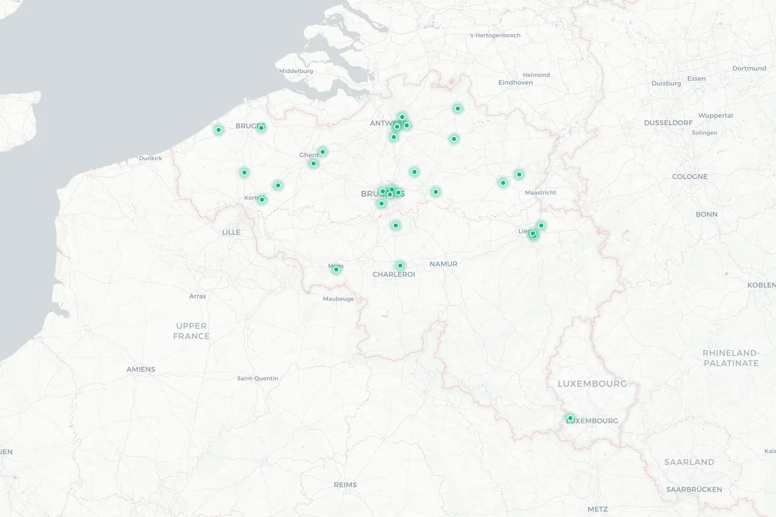The image size is (776, 517).
Task: Click the Amiens label
Action: pos(141,369)
